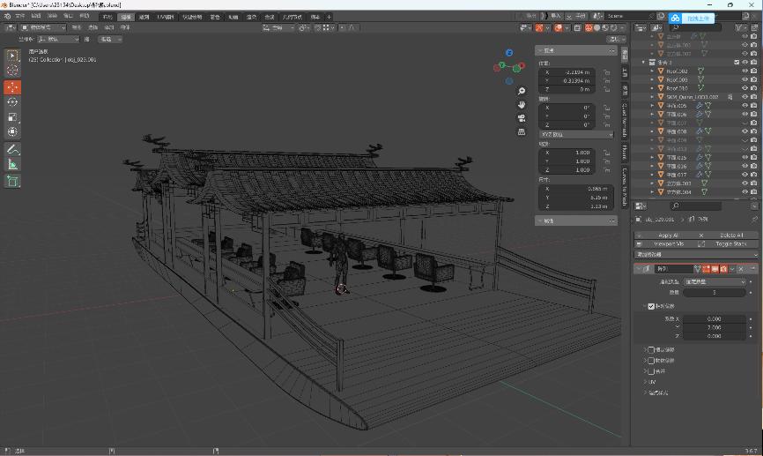Select the Scale tool in the left toolbar

(x=12, y=117)
